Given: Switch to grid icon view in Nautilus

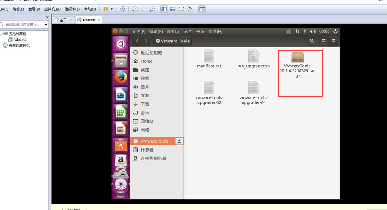Looking at the screenshot, I should pyautogui.click(x=334, y=41).
